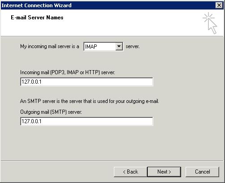The height and width of the screenshot is (183, 225).
Task: Click the 'My incoming mail server is a' label
Action: [50, 46]
